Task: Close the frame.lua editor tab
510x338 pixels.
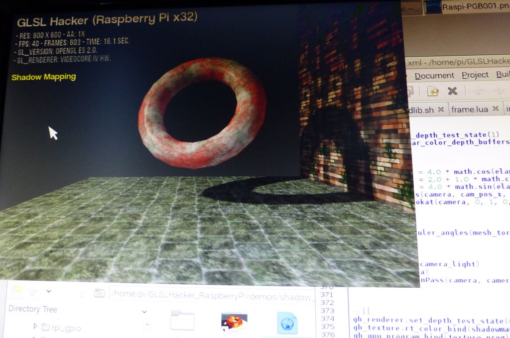Action: click(x=496, y=109)
